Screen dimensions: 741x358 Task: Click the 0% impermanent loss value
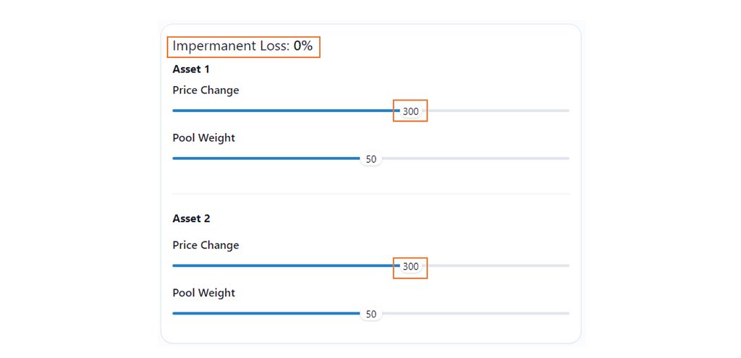click(x=303, y=46)
